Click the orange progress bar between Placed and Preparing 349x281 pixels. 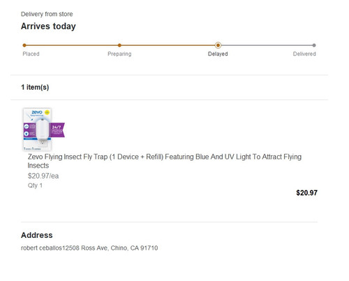tap(72, 45)
